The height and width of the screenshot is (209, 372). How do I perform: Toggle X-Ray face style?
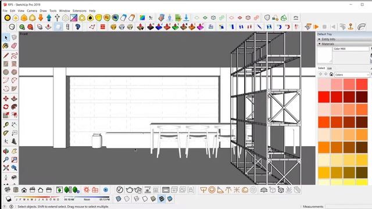point(119,199)
